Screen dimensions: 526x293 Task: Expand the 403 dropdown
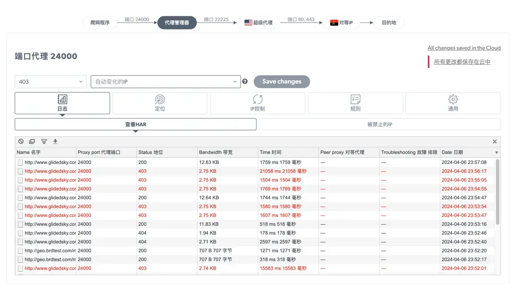pos(50,82)
